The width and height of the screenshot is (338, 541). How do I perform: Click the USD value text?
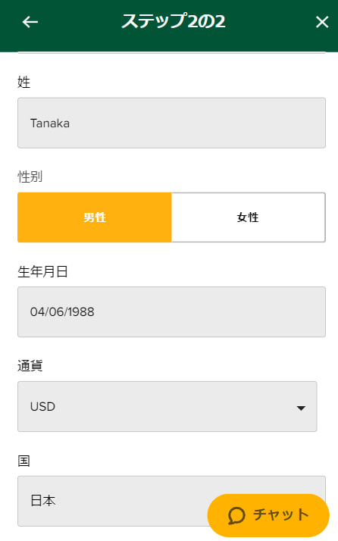click(x=42, y=406)
